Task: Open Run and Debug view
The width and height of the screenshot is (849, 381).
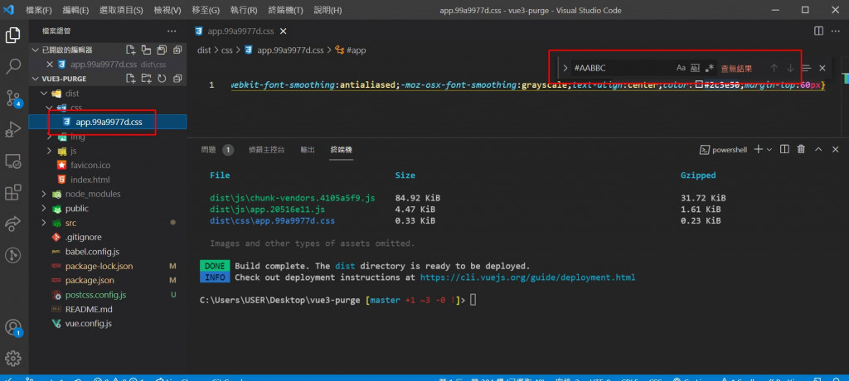Action: tap(13, 129)
